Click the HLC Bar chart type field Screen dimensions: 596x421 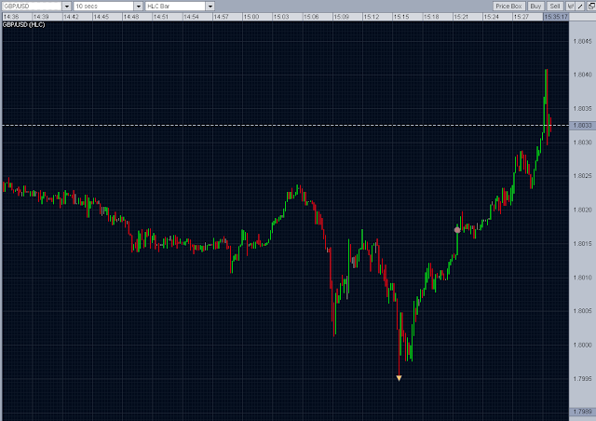tap(176, 7)
